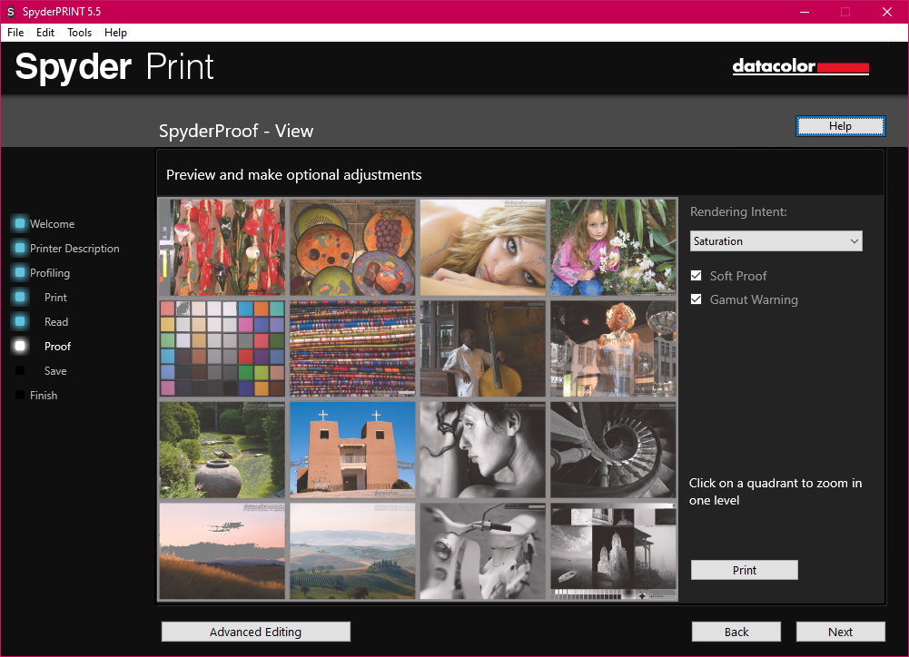Toggle the Soft Proof checkbox
The image size is (909, 657).
[x=697, y=276]
